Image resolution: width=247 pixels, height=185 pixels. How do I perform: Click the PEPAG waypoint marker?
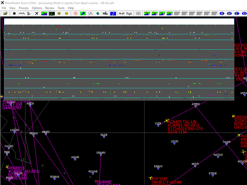coord(34,135)
